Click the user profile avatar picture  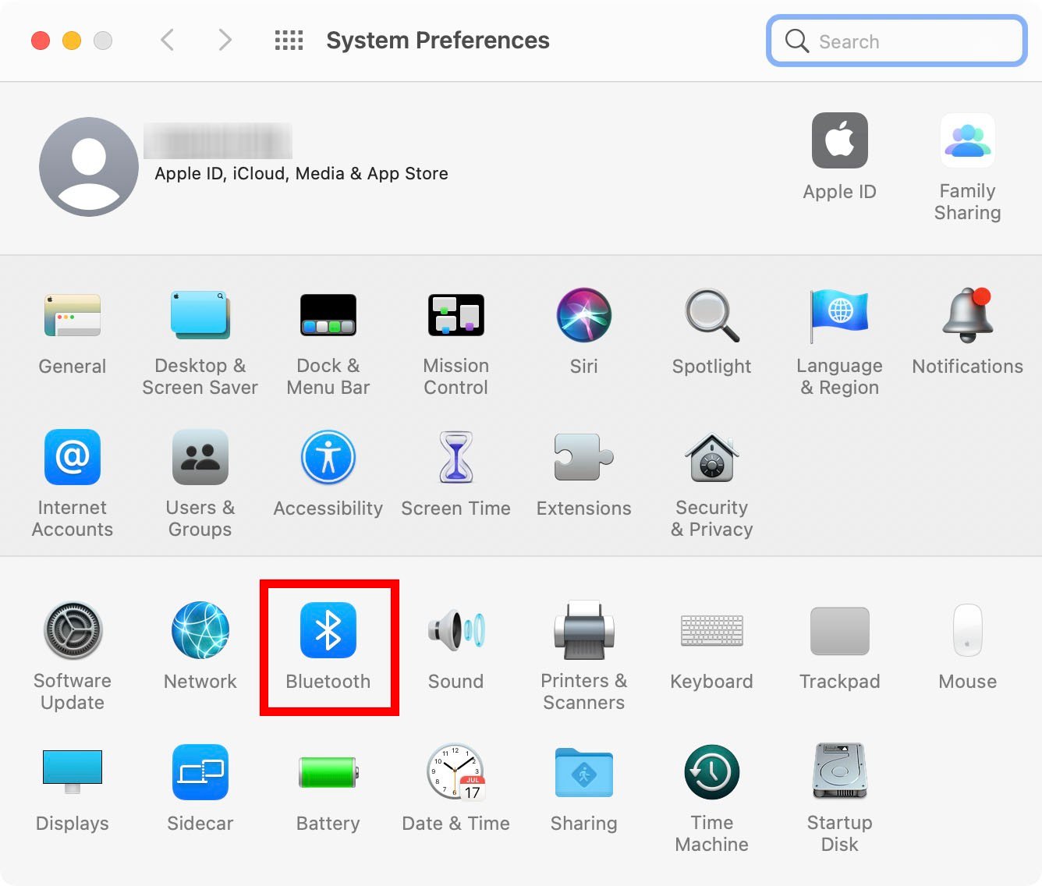pyautogui.click(x=89, y=167)
